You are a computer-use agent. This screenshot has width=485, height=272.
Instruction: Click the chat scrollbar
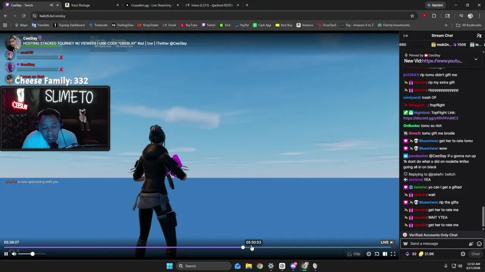[x=483, y=216]
